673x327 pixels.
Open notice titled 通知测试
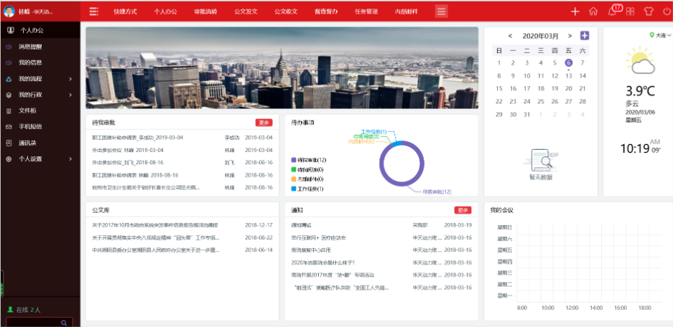(302, 224)
